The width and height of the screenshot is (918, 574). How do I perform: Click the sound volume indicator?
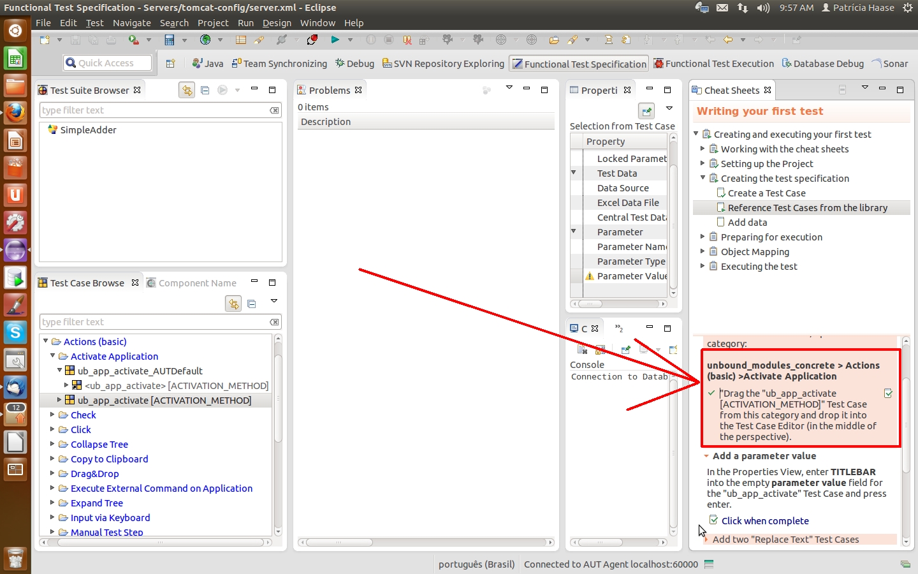pos(763,8)
